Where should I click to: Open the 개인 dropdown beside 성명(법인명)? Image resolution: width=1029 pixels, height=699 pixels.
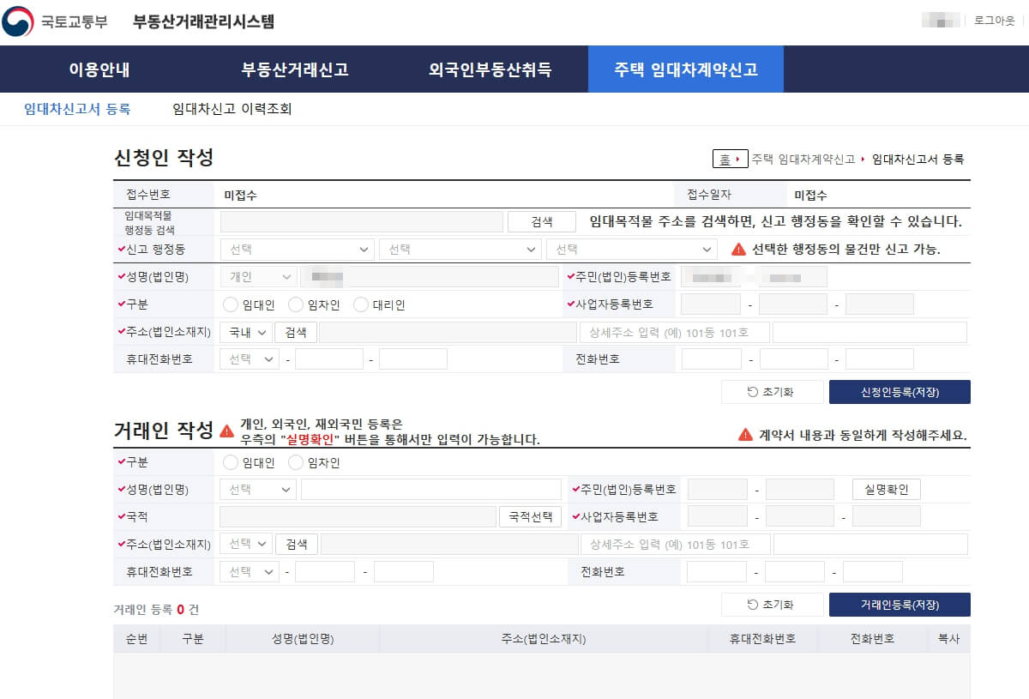pos(257,276)
